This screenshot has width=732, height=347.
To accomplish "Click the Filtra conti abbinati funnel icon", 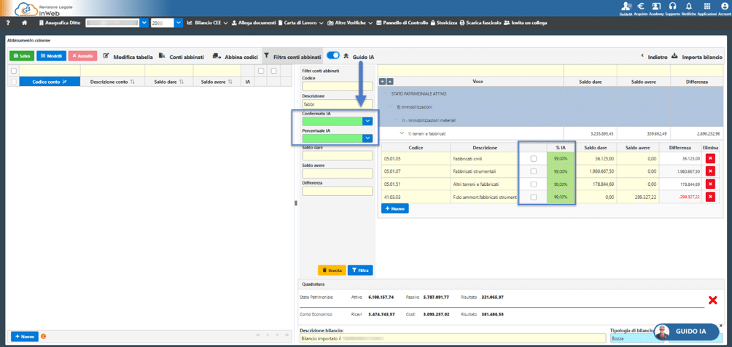I will point(267,55).
